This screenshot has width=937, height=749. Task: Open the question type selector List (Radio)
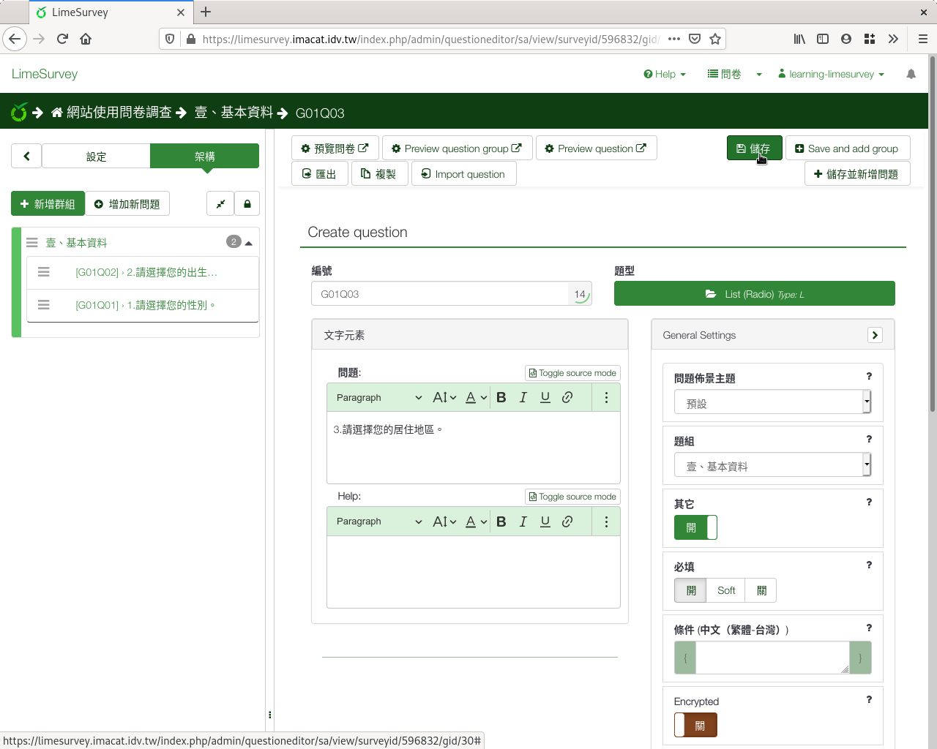755,294
